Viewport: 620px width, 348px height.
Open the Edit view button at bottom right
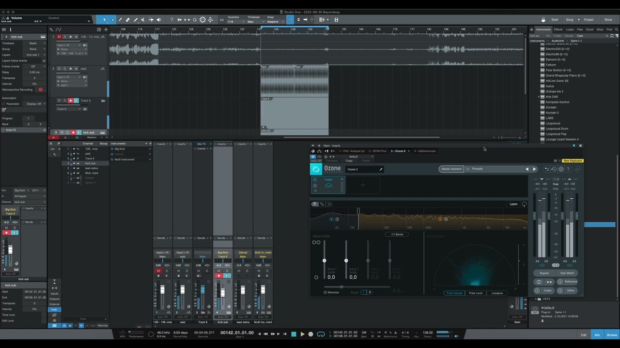tap(584, 334)
